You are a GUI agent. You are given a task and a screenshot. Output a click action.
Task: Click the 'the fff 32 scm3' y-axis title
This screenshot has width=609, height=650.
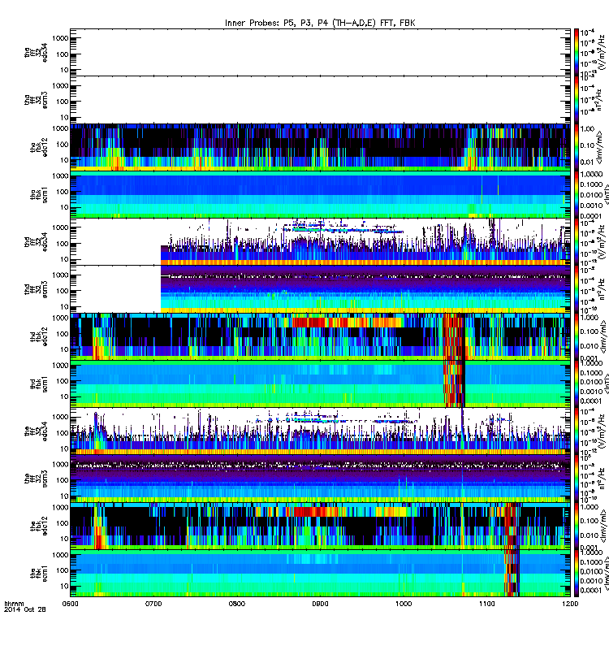(36, 478)
